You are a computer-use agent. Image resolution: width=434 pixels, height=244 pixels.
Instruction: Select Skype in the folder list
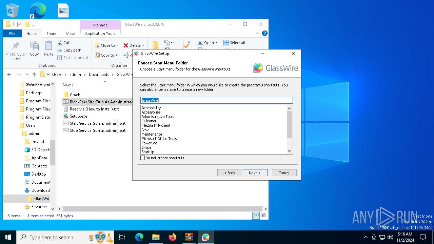(x=146, y=147)
